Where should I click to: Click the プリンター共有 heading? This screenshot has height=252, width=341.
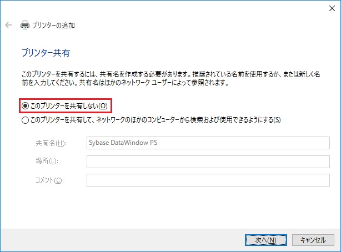45,53
